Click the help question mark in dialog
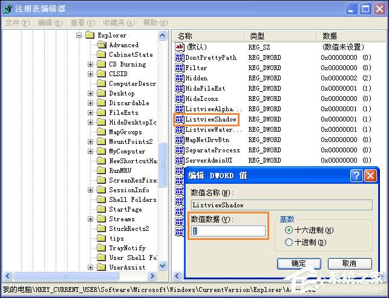This screenshot has width=389, height=298. tap(356, 176)
